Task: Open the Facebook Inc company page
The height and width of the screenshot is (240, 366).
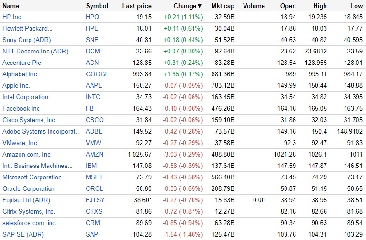Action: point(21,109)
